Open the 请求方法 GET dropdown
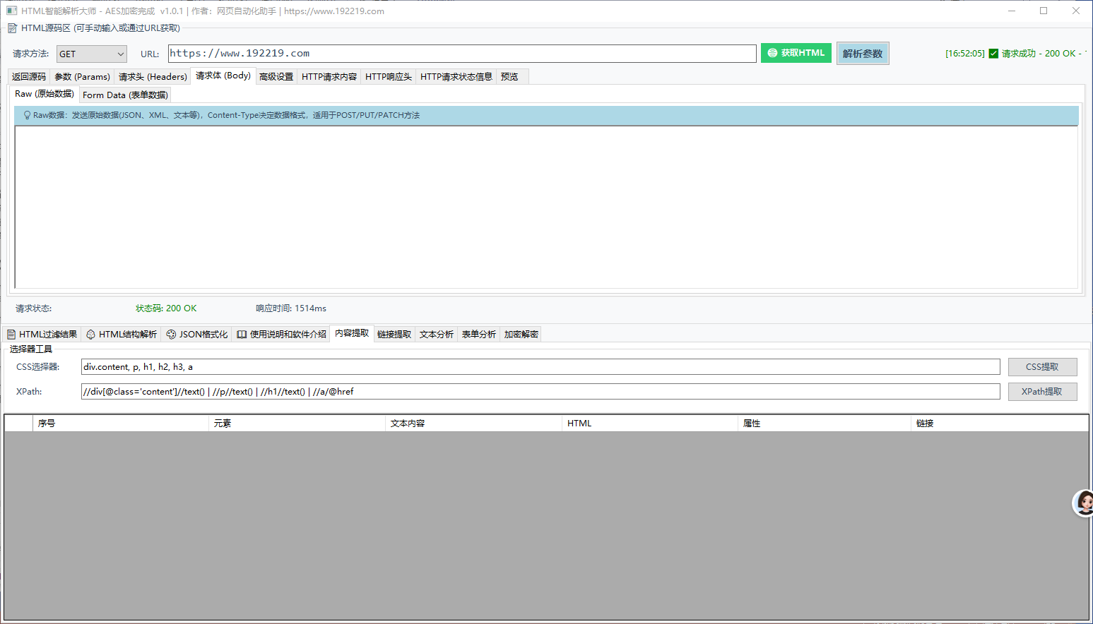The image size is (1093, 624). (92, 54)
